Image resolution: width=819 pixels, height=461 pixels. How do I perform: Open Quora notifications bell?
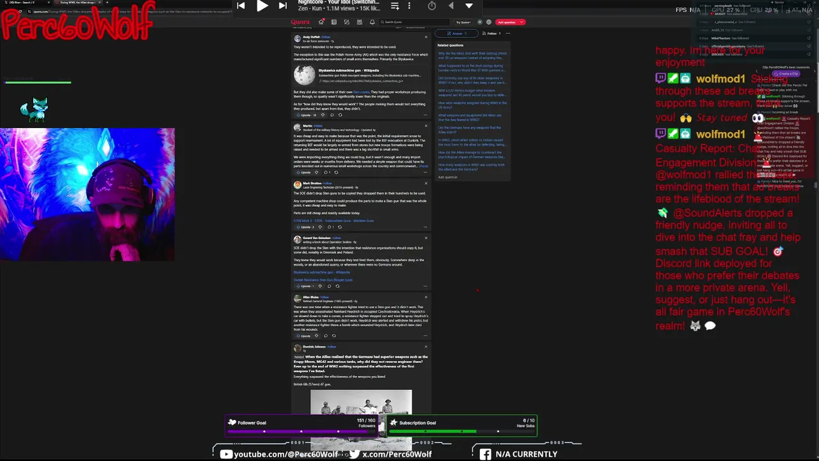372,22
